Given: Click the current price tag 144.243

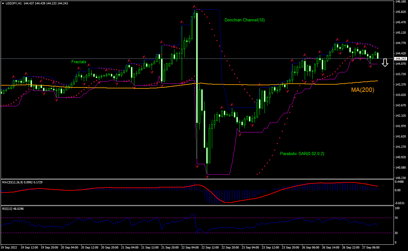Looking at the screenshot, I should (401, 59).
